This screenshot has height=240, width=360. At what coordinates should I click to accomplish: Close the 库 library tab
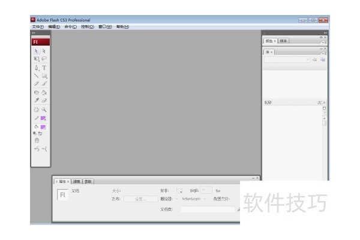(271, 52)
